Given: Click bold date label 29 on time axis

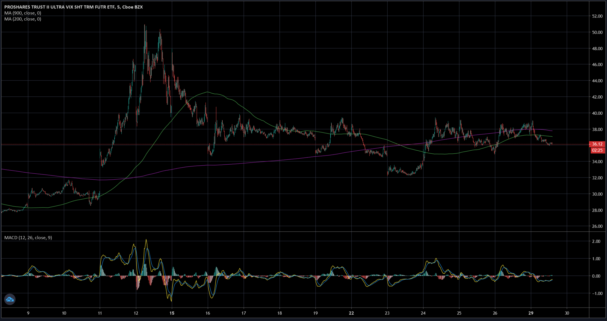Looking at the screenshot, I should [531, 313].
